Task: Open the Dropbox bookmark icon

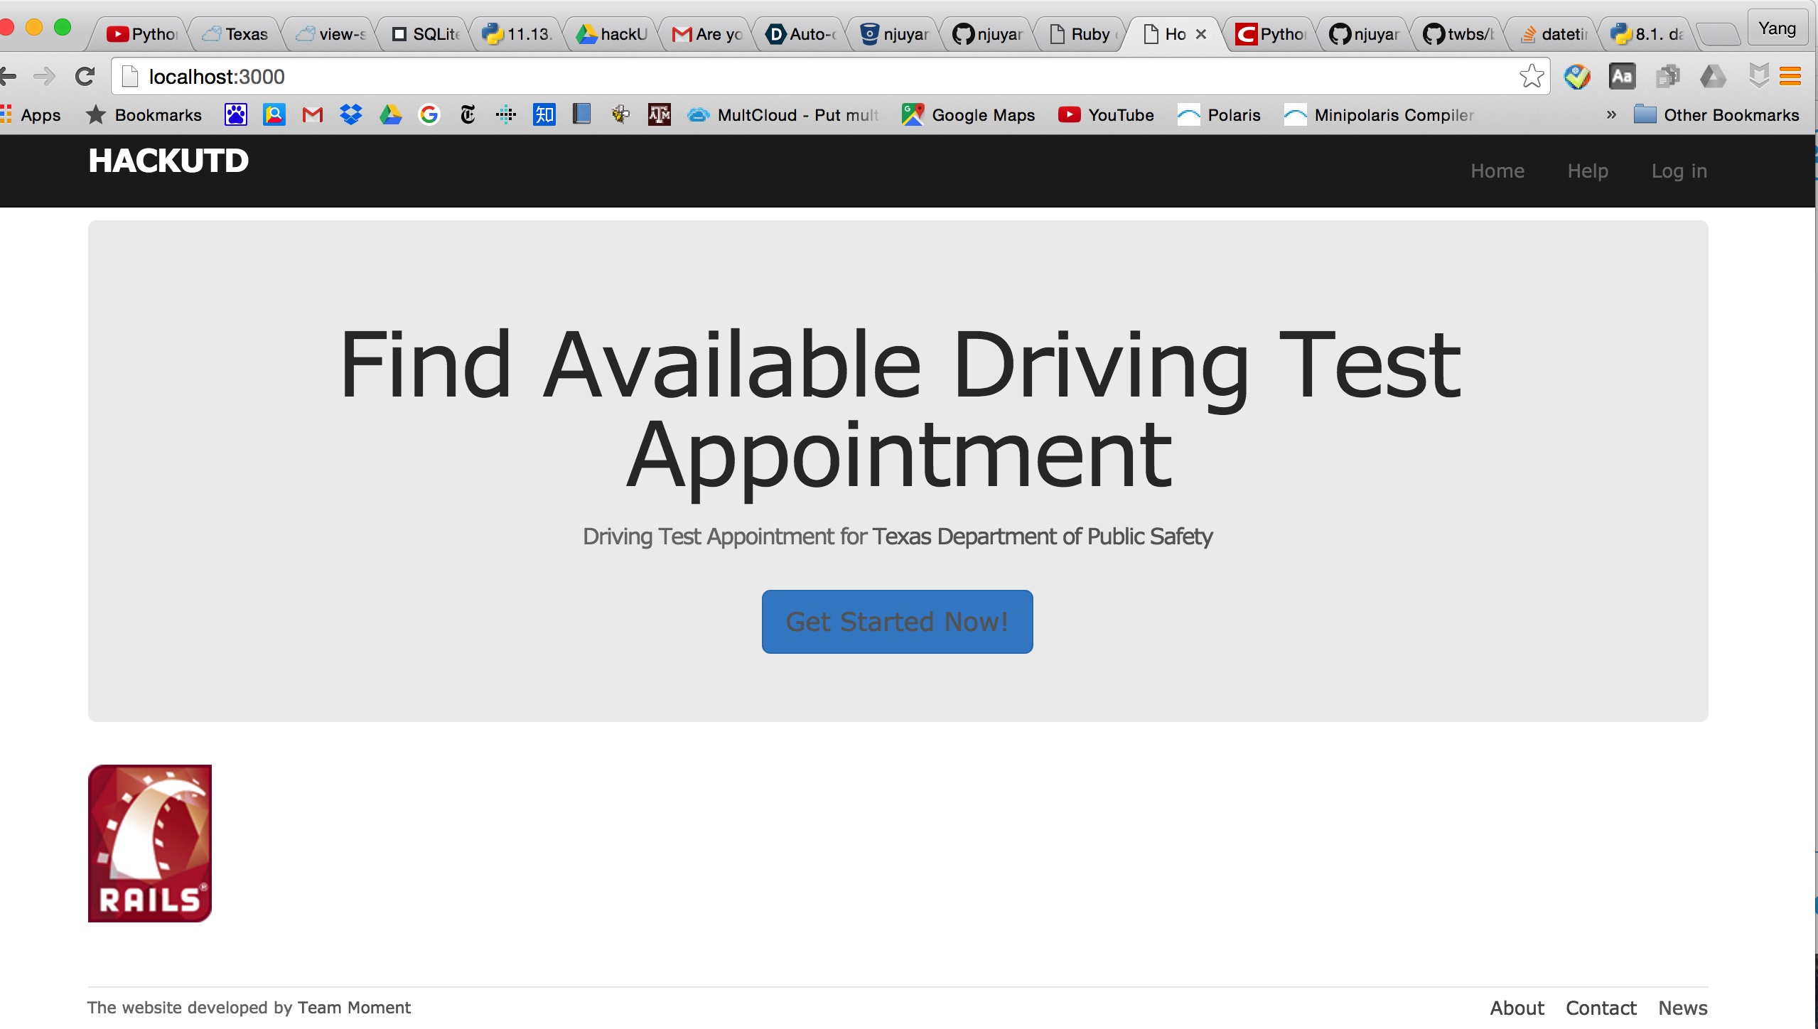Action: [x=351, y=114]
